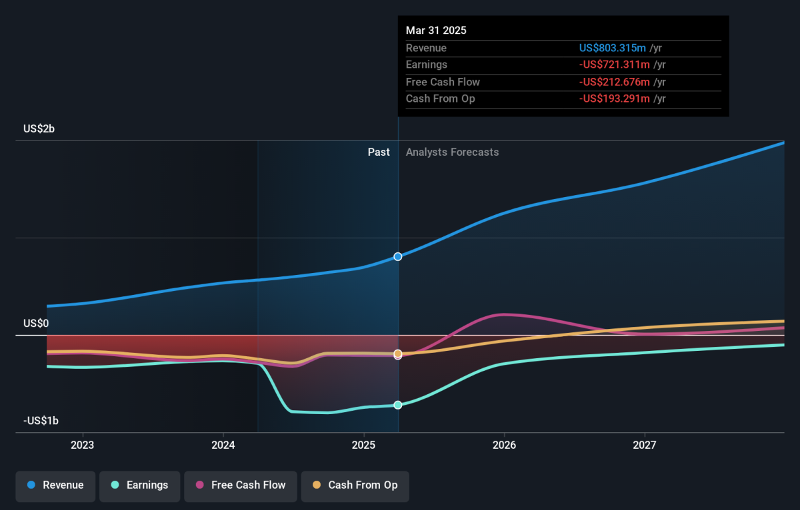Click the Revenue data point marker on chart
This screenshot has height=510, width=800.
398,256
